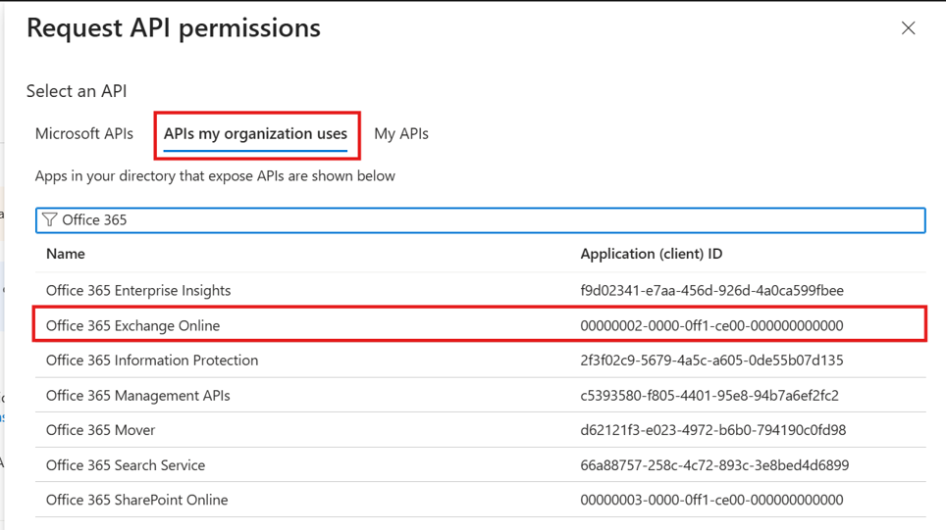
Task: Pick Office 365 Management APIs row
Action: pos(480,395)
